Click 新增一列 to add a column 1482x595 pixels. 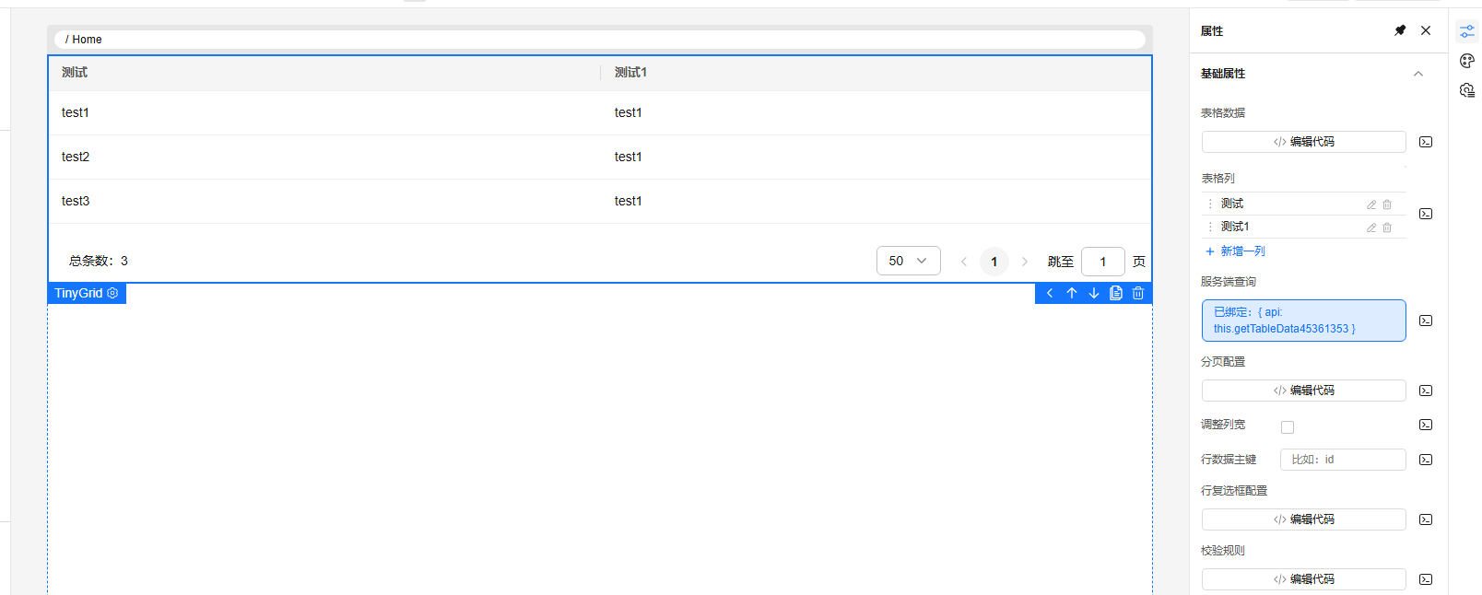(x=1236, y=251)
